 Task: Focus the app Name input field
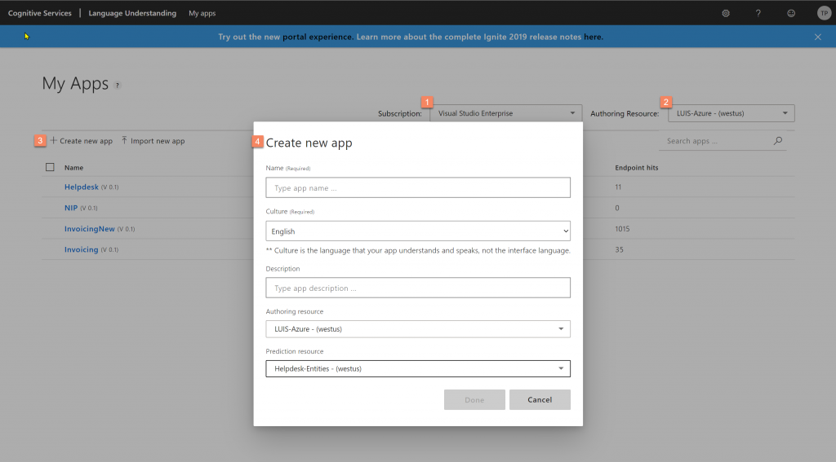(418, 187)
